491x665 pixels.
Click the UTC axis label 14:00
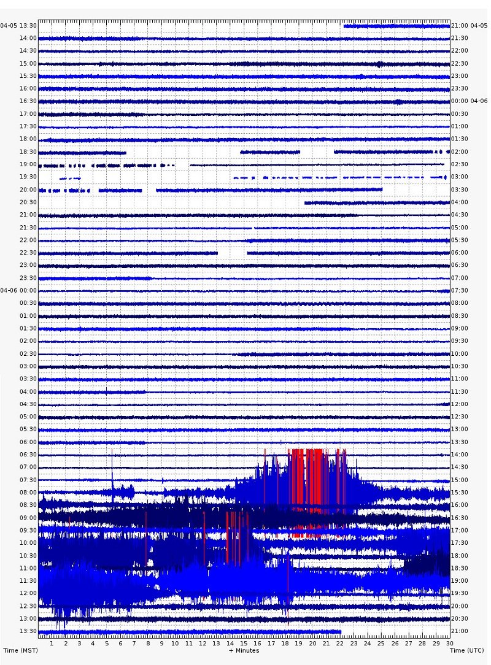[x=460, y=454]
